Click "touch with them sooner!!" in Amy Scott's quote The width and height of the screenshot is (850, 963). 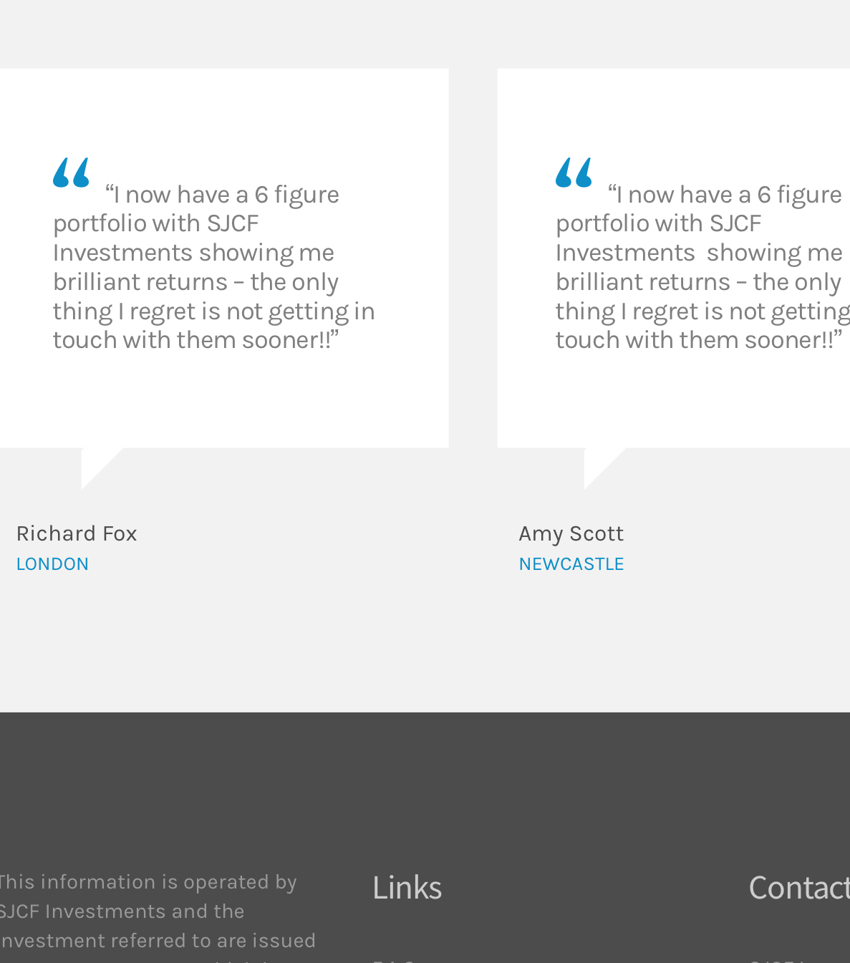pos(695,340)
